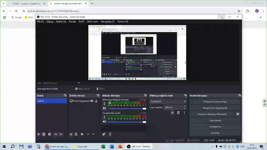
Task: Open Plik (F) menu
Action: [40, 22]
